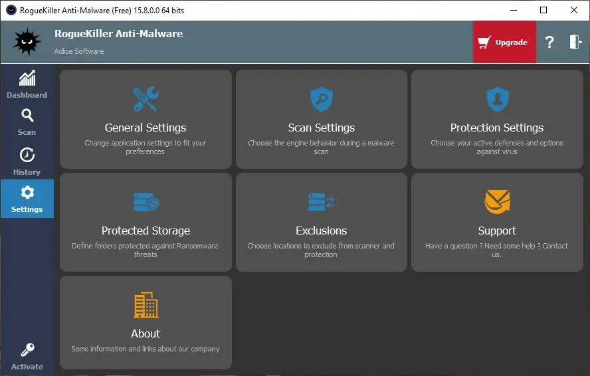Screen dimensions: 590x376
Task: Open the About title
Action: point(146,333)
